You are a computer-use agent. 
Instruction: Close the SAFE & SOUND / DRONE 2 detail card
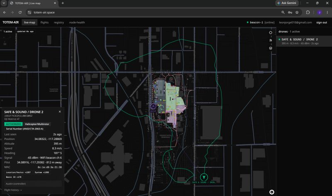[x=60, y=112]
